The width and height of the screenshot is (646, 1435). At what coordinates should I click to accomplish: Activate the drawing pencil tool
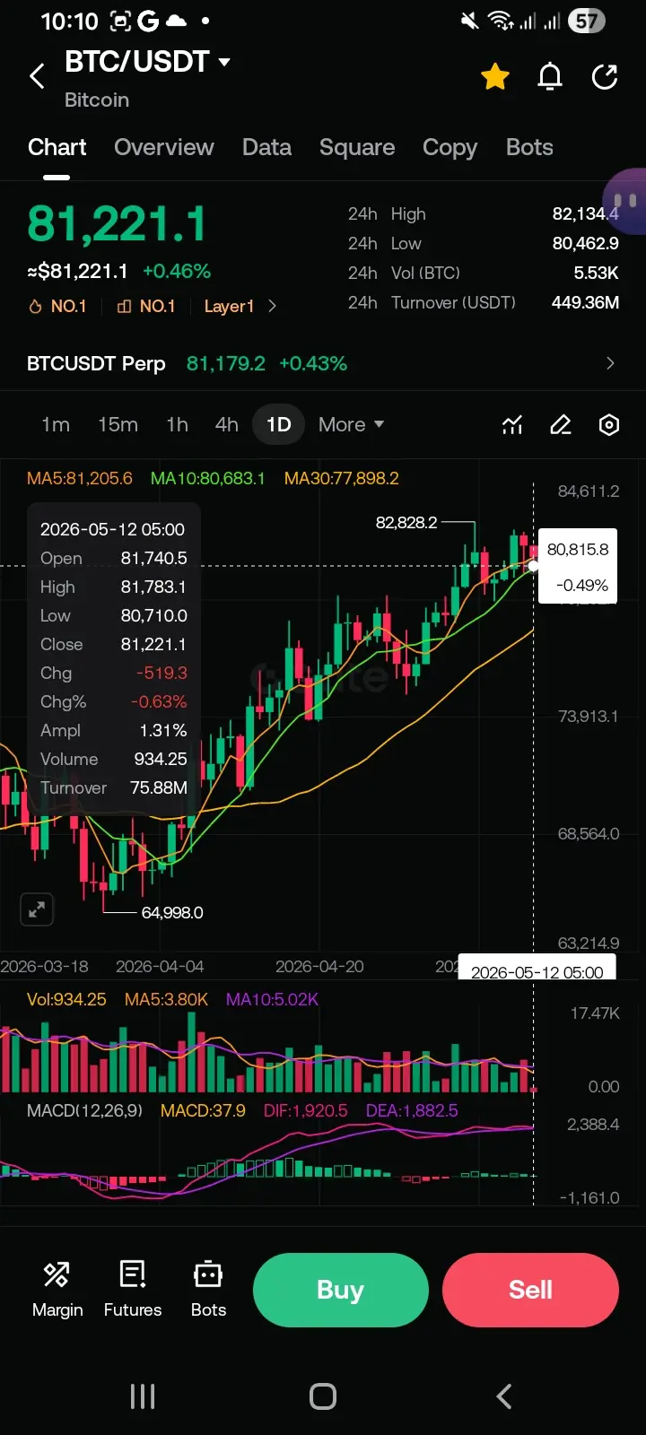pos(561,425)
